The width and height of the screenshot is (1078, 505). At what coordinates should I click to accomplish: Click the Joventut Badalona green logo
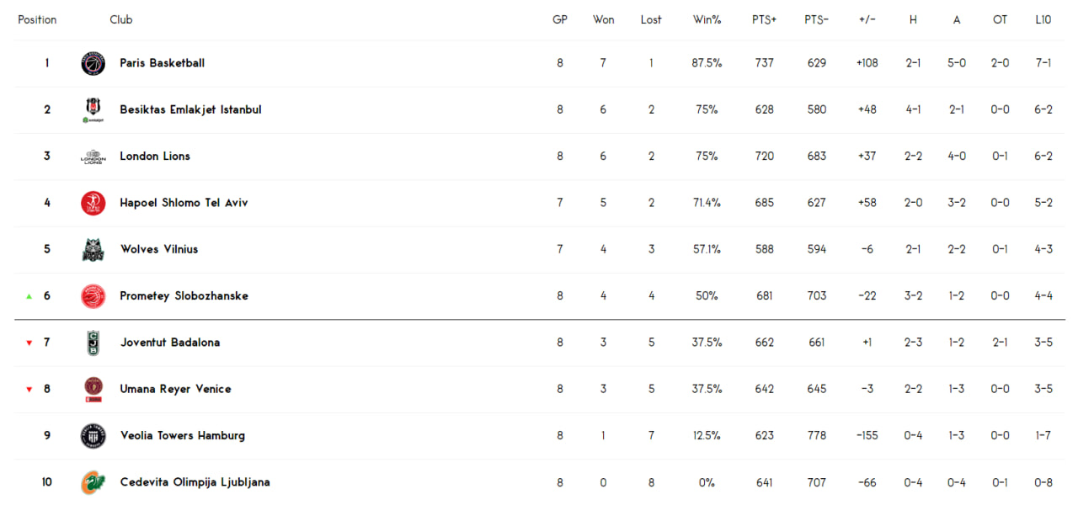pos(93,343)
